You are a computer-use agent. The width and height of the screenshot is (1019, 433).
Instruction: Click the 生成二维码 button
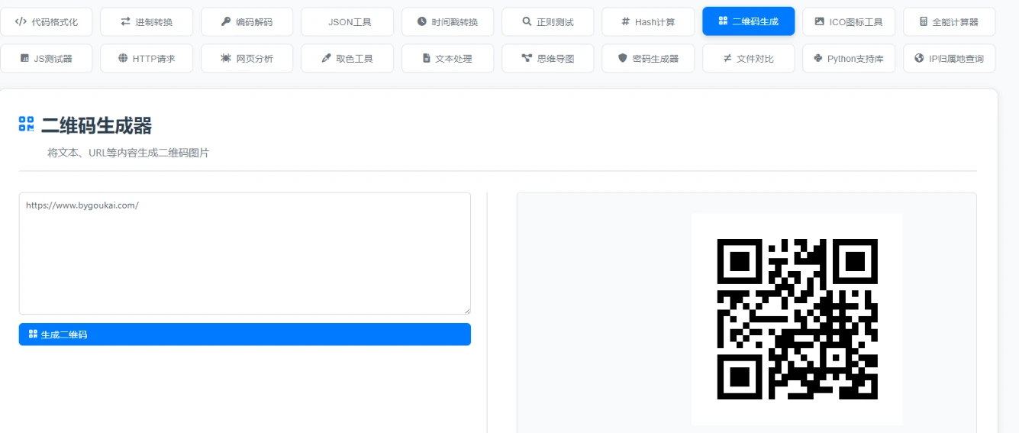click(245, 334)
